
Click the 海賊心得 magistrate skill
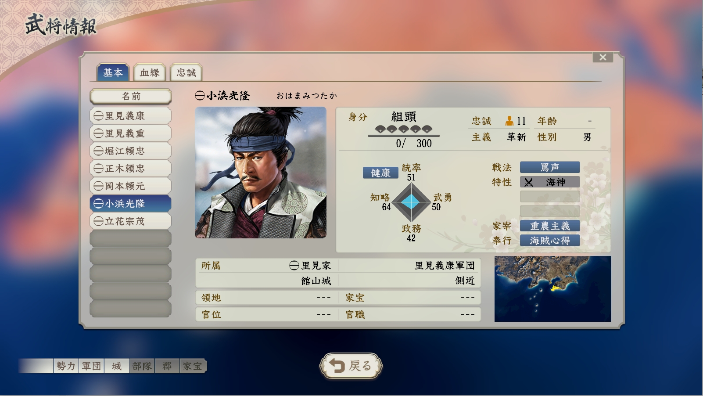(x=550, y=241)
